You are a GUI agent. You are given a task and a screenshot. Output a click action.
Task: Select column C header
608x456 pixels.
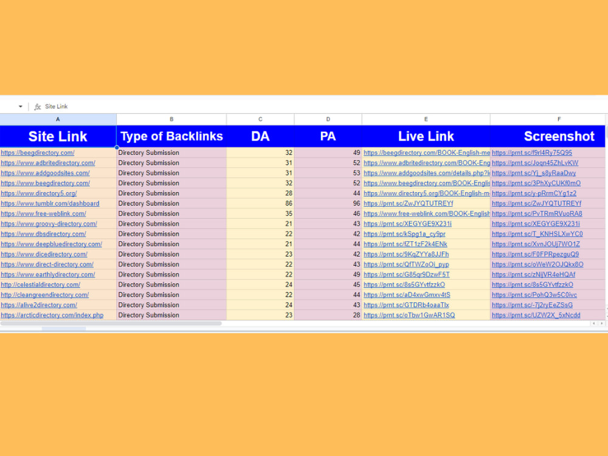click(260, 119)
